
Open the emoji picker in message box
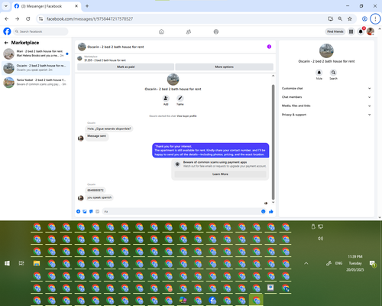pos(264,211)
